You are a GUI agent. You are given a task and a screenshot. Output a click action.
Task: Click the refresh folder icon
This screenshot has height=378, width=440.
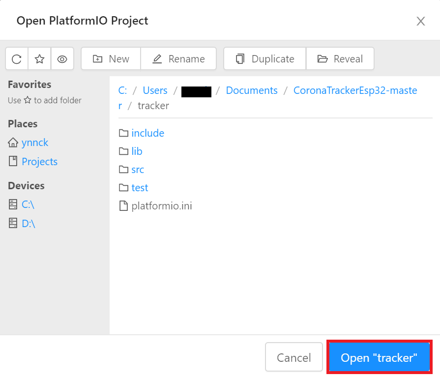tap(17, 59)
